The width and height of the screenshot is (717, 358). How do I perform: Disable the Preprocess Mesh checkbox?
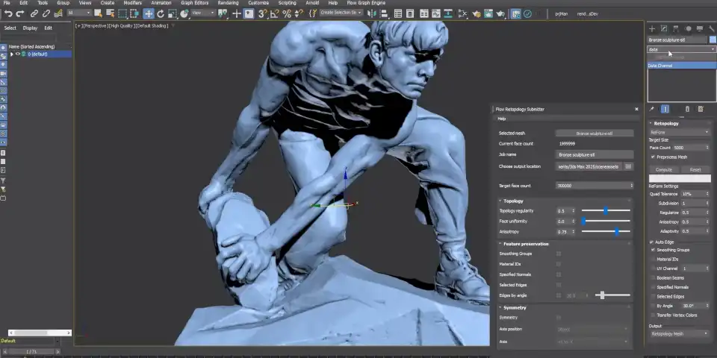654,157
